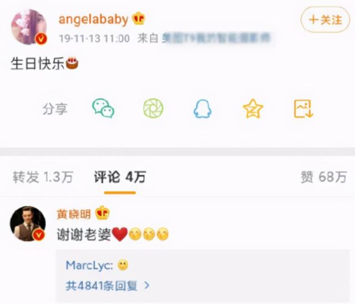The width and height of the screenshot is (355, 304).
Task: Share post to WeChat Moments icon
Action: click(153, 108)
